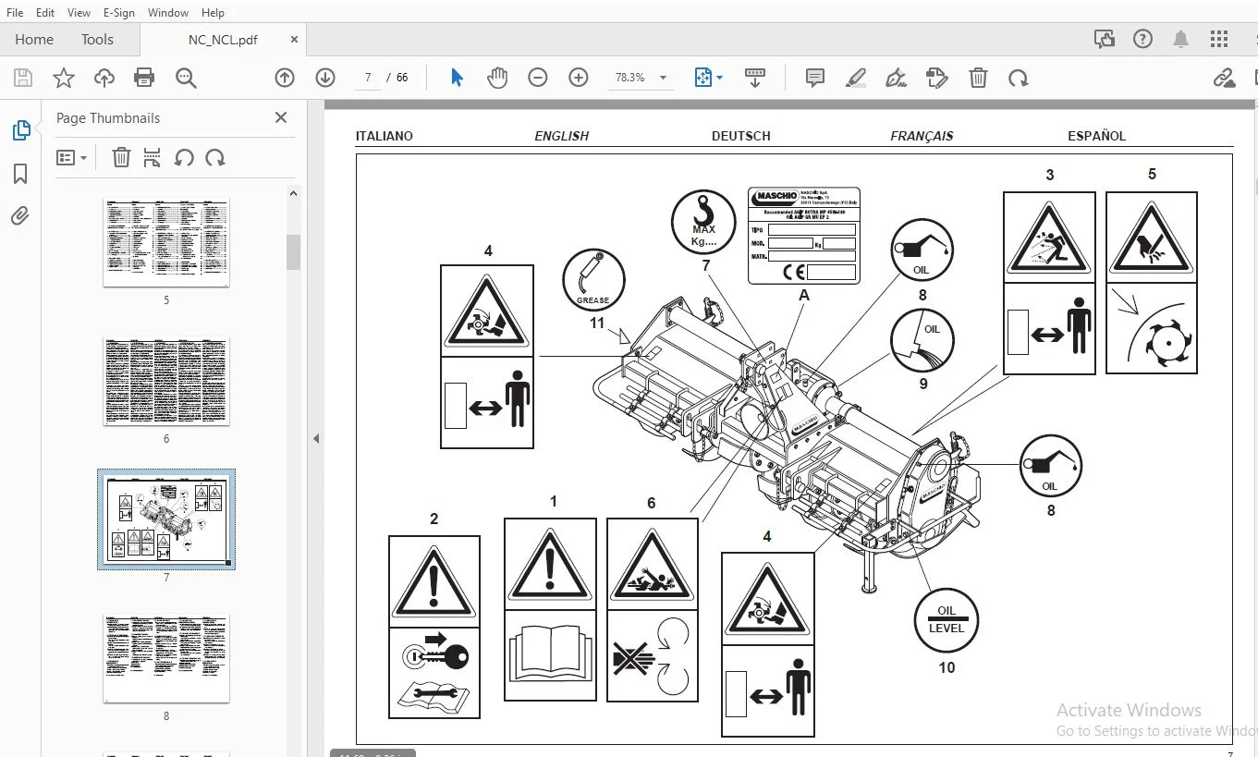Open the thumbnails options dropdown menu
The height and width of the screenshot is (757, 1258).
pos(71,158)
